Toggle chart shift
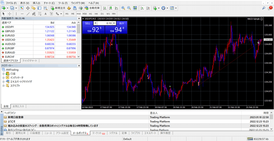 click(148, 8)
